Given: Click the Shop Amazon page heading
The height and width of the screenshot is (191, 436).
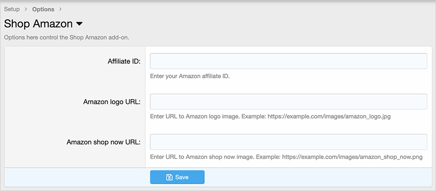Looking at the screenshot, I should click(x=38, y=24).
